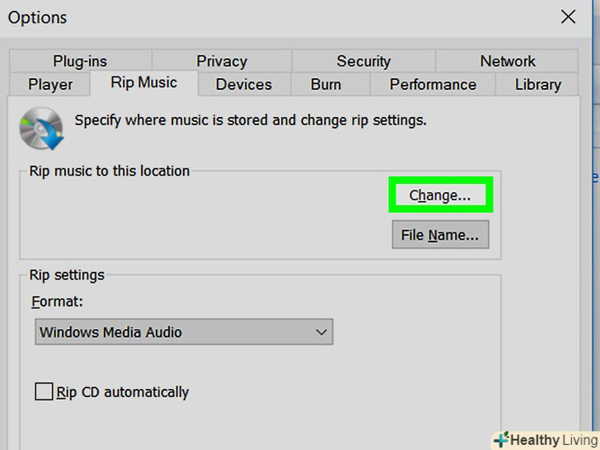Open the Format dropdown list
This screenshot has height=450, width=600.
coord(184,332)
